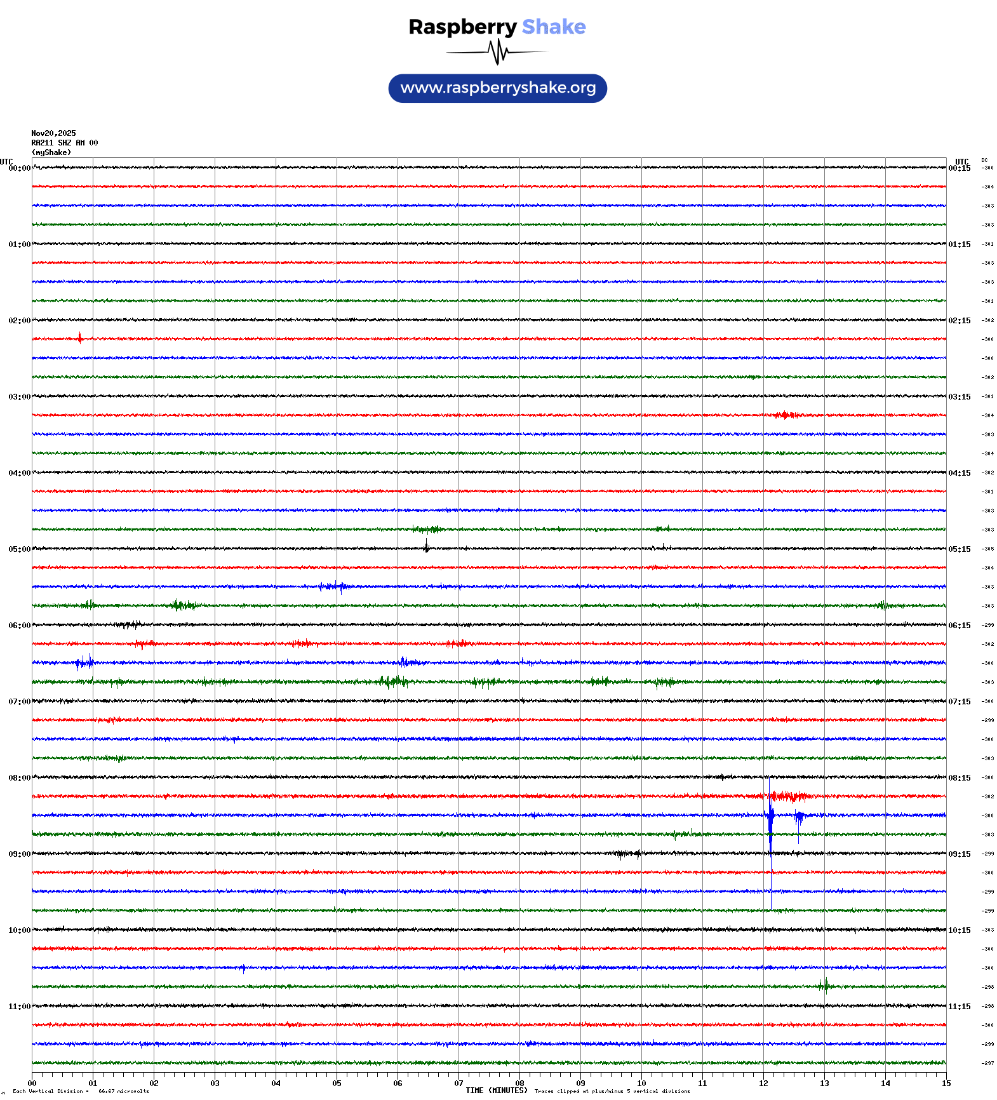Click the 11:00 time label on left
This screenshot has width=997, height=1100.
[19, 1007]
